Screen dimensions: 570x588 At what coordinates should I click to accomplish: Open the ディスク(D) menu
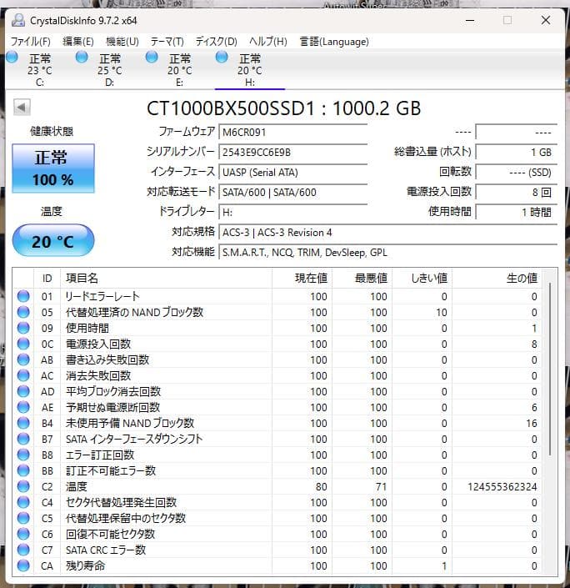(x=216, y=41)
